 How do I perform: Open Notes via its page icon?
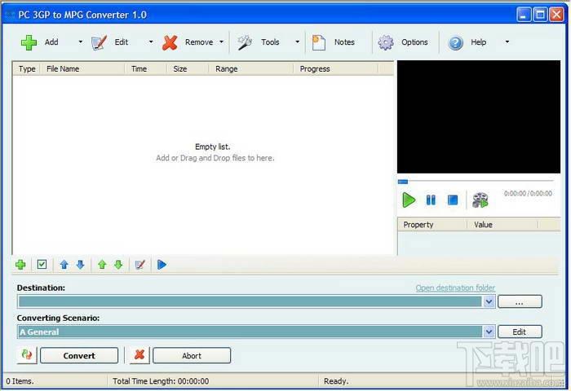click(319, 42)
